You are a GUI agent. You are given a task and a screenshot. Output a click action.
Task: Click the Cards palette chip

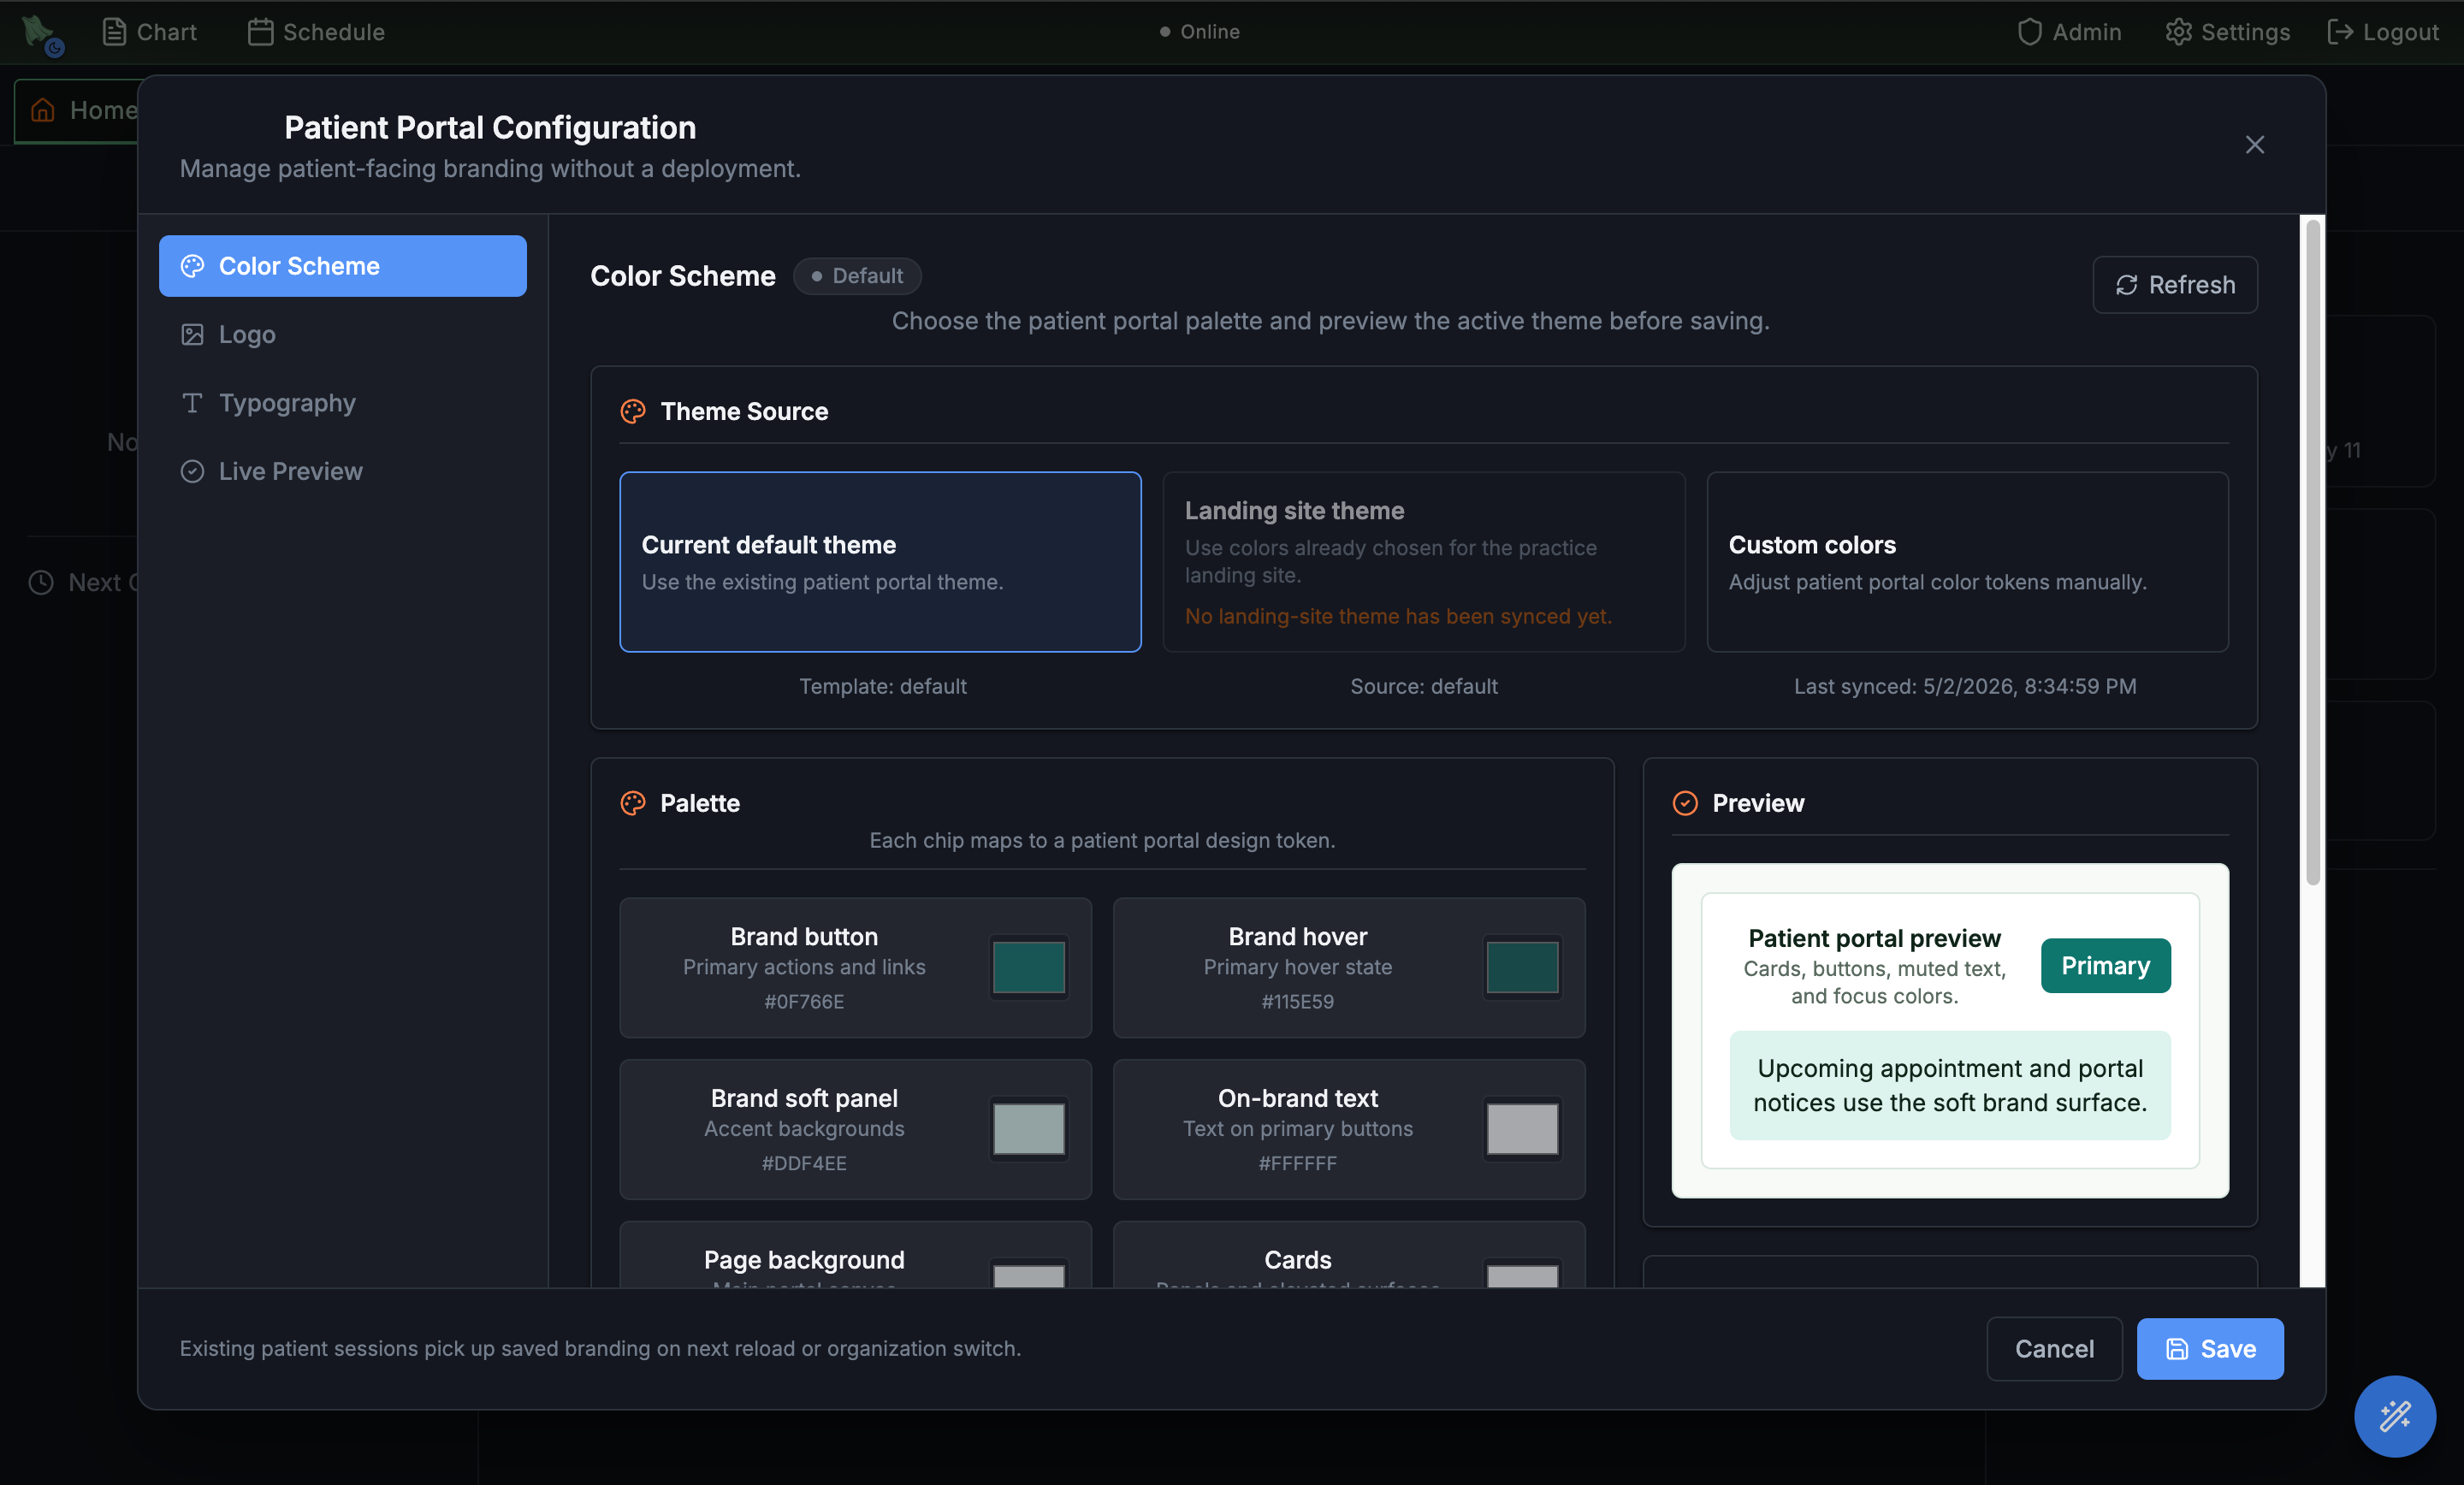[1348, 1254]
